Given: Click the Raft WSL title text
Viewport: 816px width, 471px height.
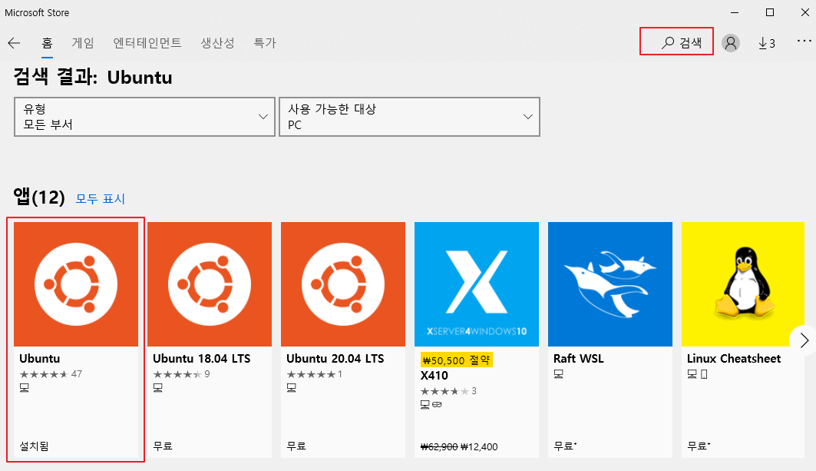Looking at the screenshot, I should tap(579, 359).
